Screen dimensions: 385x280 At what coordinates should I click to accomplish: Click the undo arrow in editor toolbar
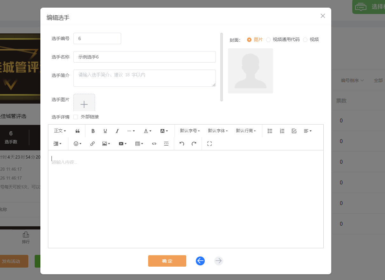pos(182,144)
